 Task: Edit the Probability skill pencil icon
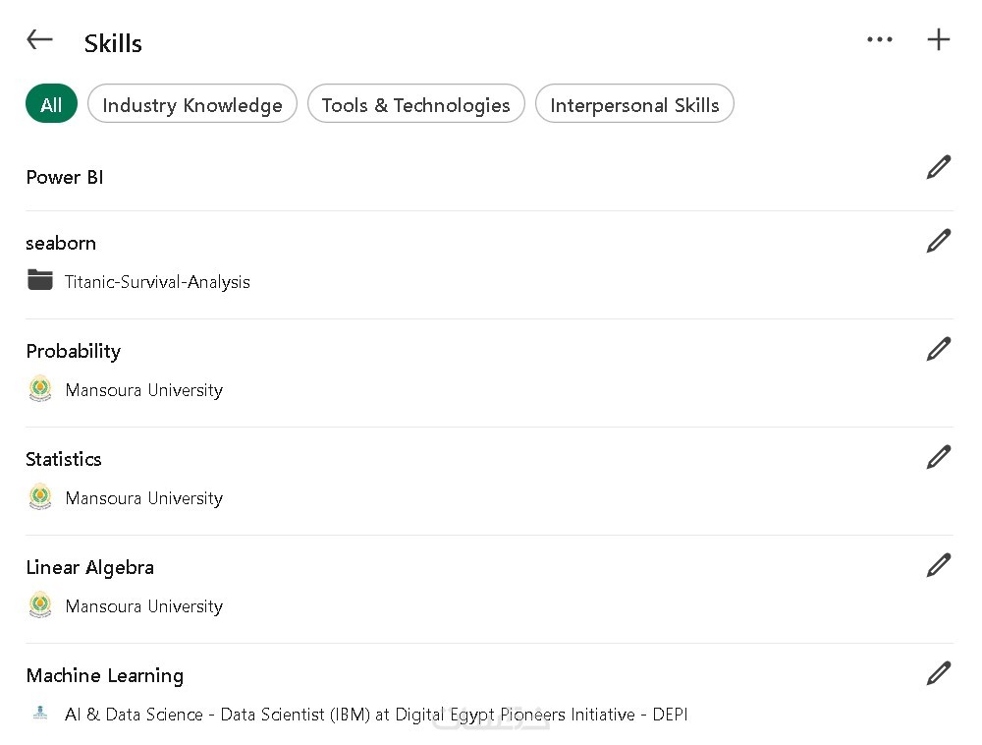[939, 349]
